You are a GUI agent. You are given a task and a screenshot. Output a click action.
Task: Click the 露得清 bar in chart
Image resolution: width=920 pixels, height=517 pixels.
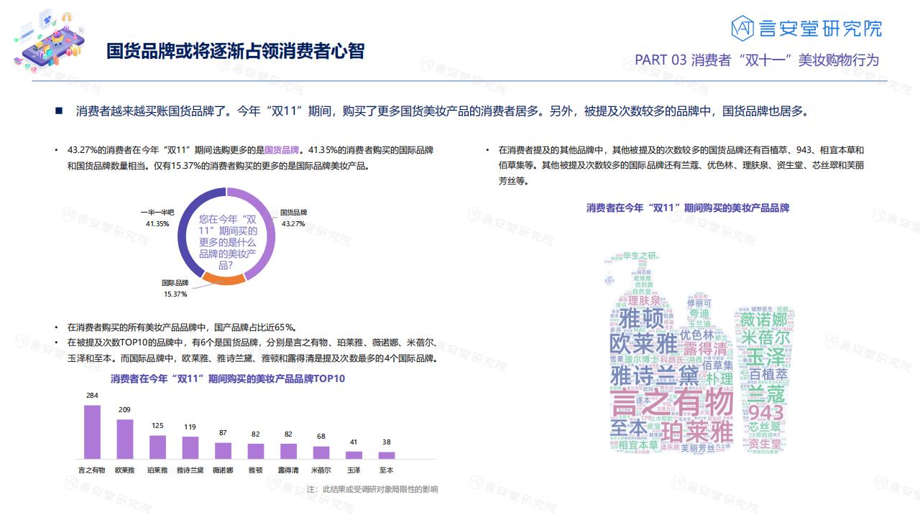pyautogui.click(x=288, y=450)
